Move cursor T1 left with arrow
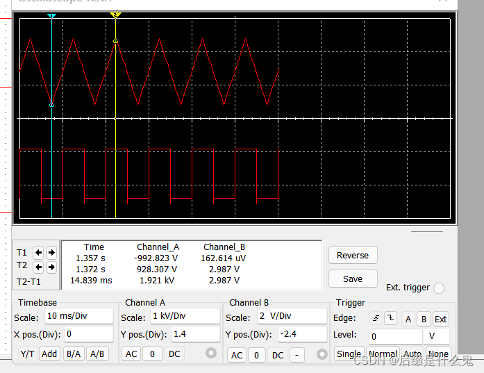This screenshot has height=373, width=484. click(x=38, y=253)
